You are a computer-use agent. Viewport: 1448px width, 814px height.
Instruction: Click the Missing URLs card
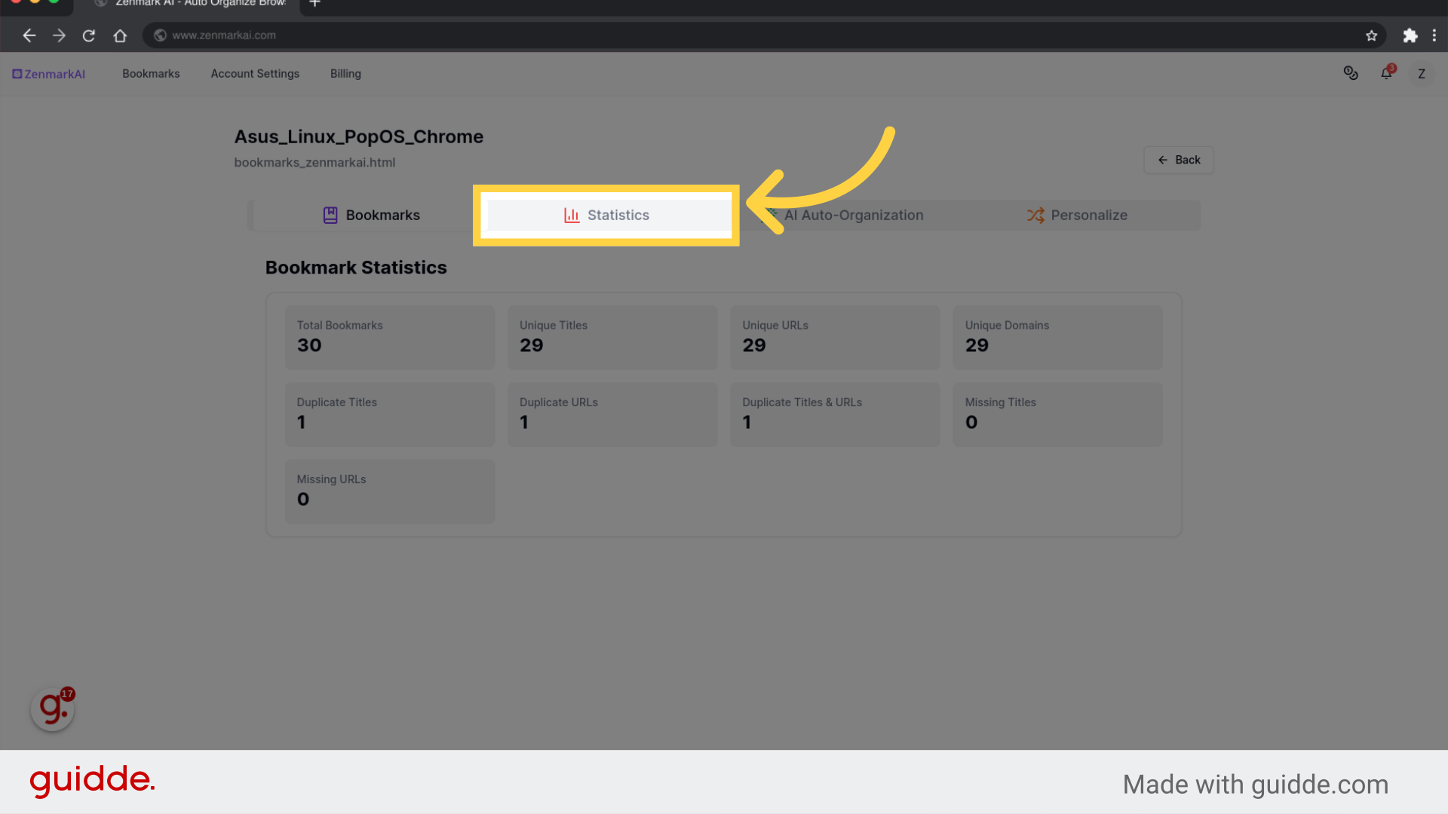(x=390, y=491)
